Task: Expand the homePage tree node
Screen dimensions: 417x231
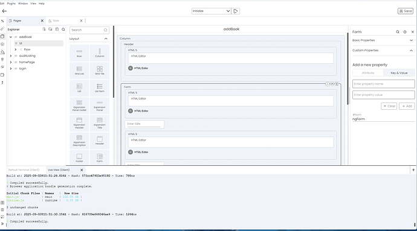Action: 11,62
